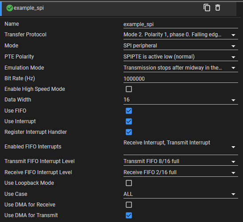This screenshot has height=222, width=243.
Task: Click the green checkmark status icon
Action: 10,8
